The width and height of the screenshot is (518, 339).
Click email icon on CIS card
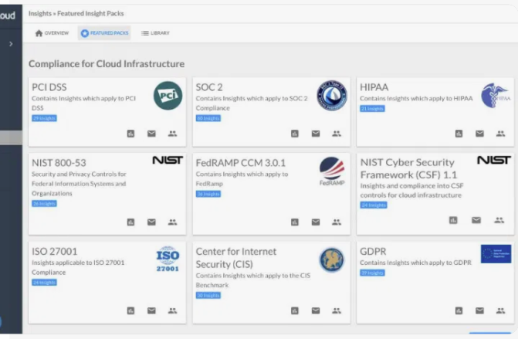(316, 311)
